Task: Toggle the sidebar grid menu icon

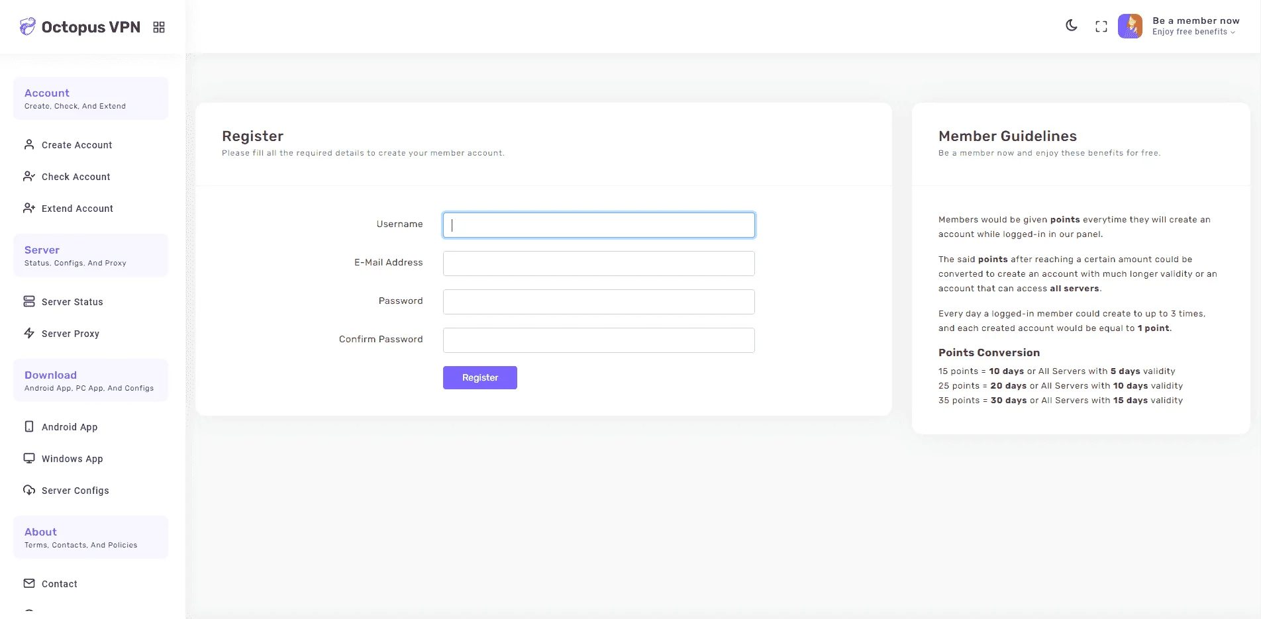Action: tap(159, 27)
